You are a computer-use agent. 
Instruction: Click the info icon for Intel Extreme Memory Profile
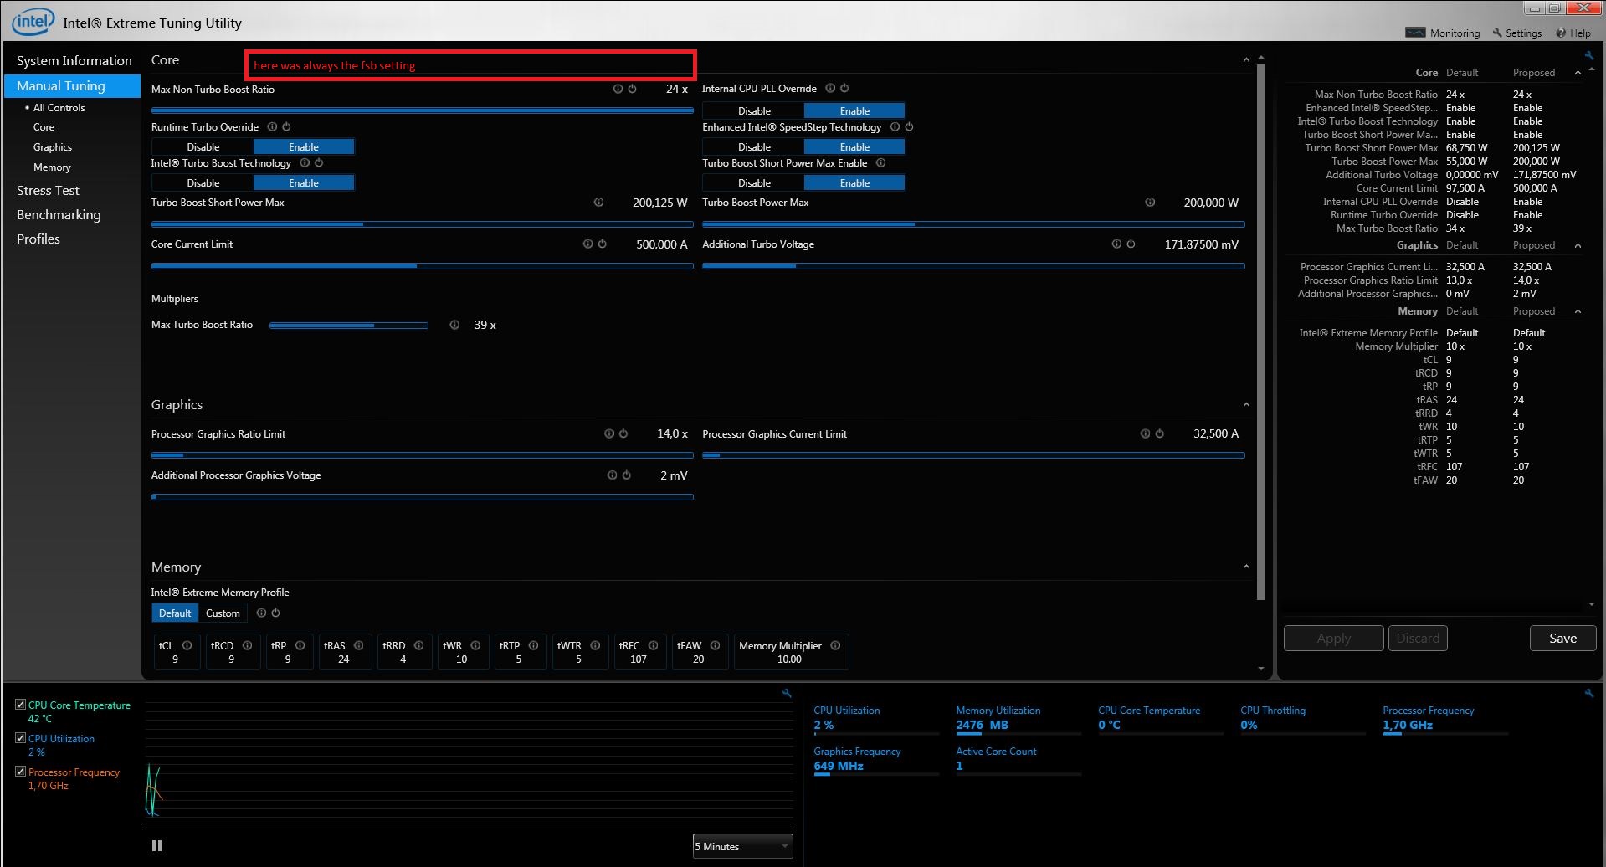[261, 613]
